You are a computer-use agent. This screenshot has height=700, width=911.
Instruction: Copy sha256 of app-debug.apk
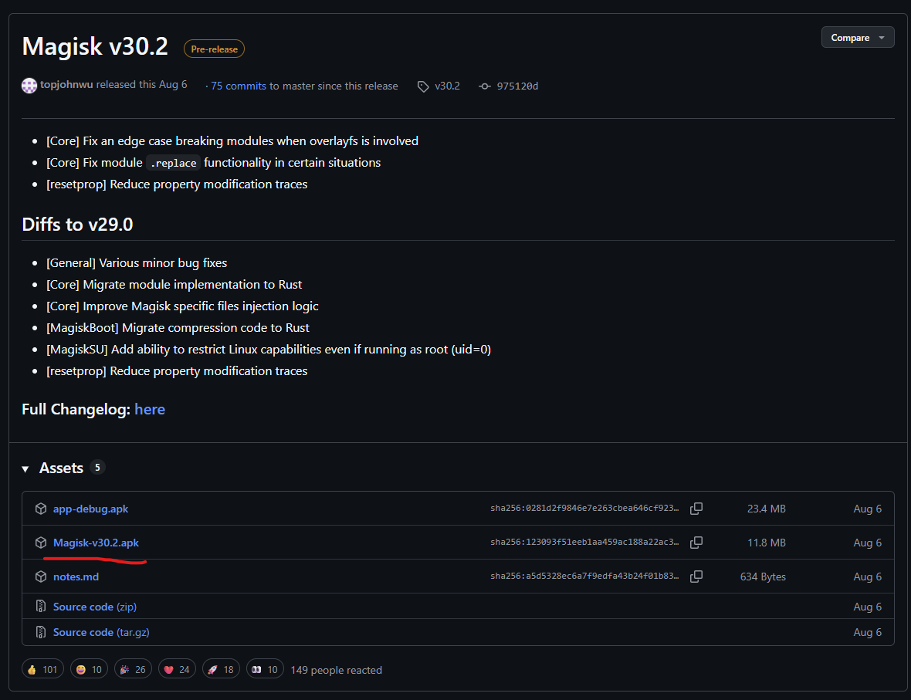[x=696, y=509]
